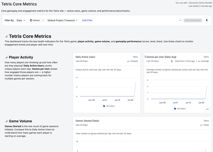Click the dashboard title at top left
Screen dimensions: 213x152
click(19, 4)
